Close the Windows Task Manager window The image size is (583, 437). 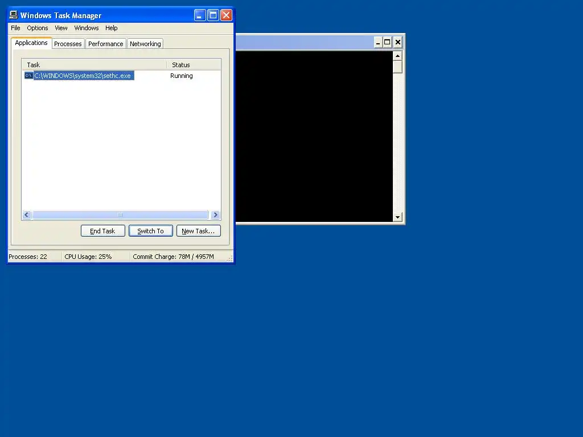click(226, 15)
